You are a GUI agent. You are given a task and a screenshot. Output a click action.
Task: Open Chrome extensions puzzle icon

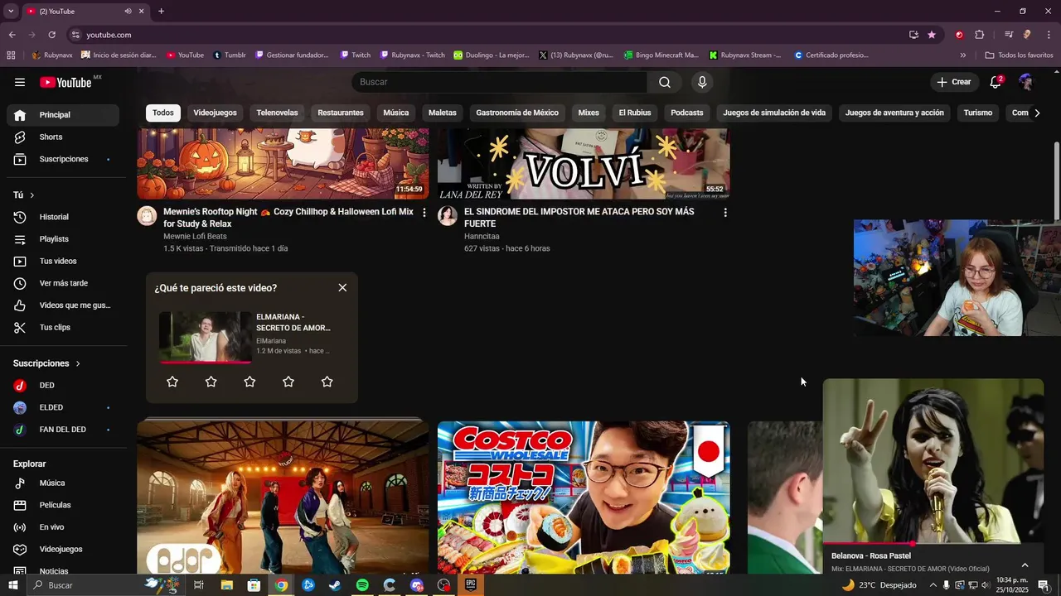pyautogui.click(x=979, y=35)
